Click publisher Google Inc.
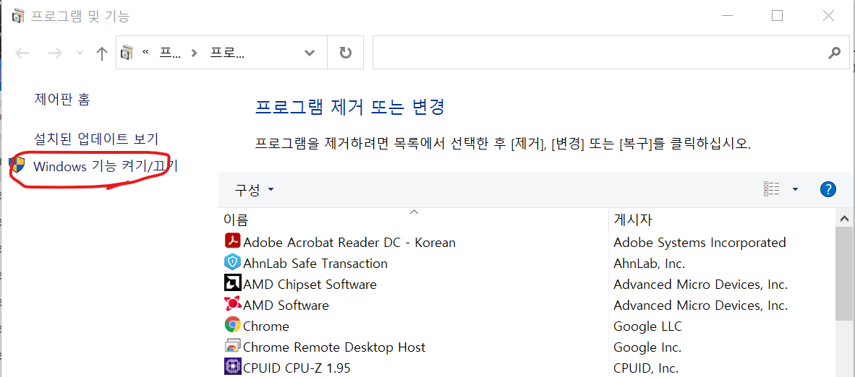The image size is (855, 377). click(x=647, y=347)
